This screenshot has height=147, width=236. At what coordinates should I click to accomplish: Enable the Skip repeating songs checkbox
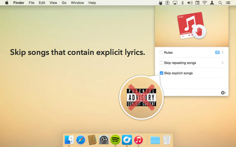coord(161,63)
